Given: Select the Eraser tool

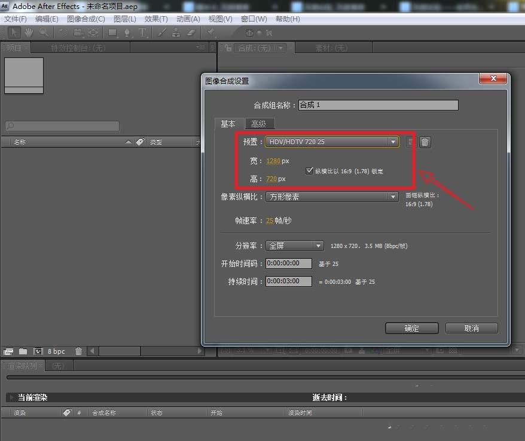Looking at the screenshot, I should pyautogui.click(x=191, y=32).
